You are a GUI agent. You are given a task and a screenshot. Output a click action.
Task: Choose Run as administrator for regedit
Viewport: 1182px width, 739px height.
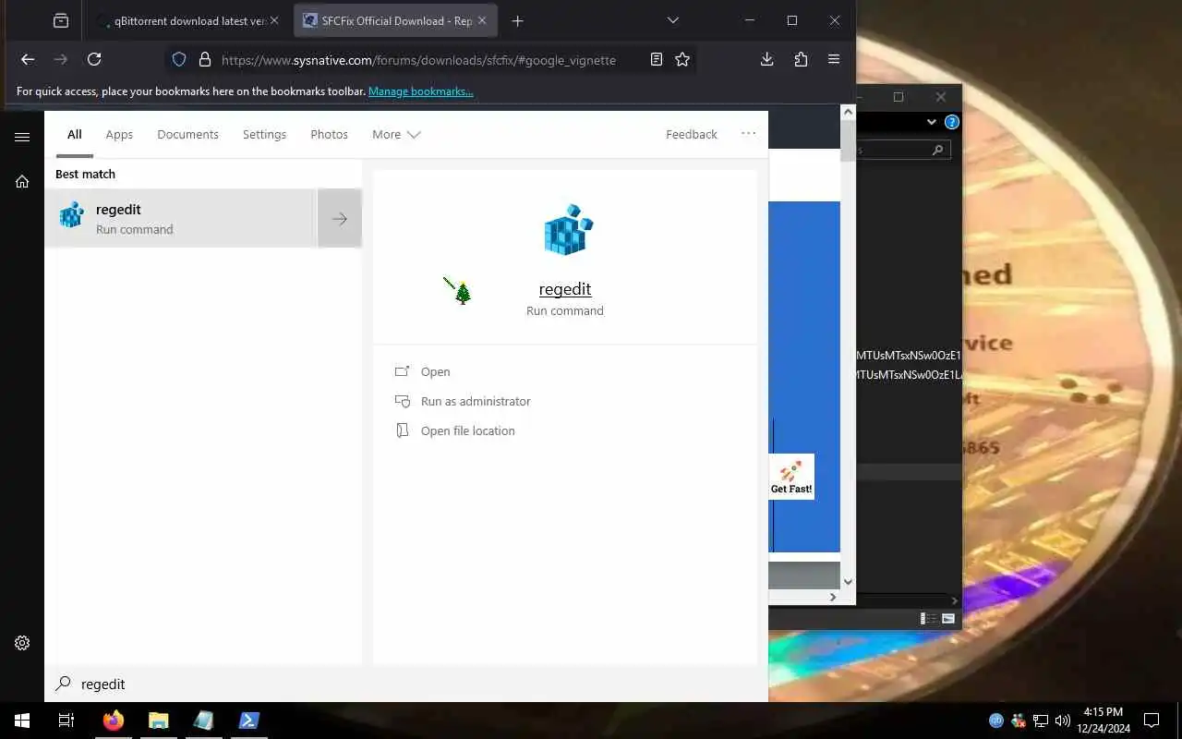point(476,401)
